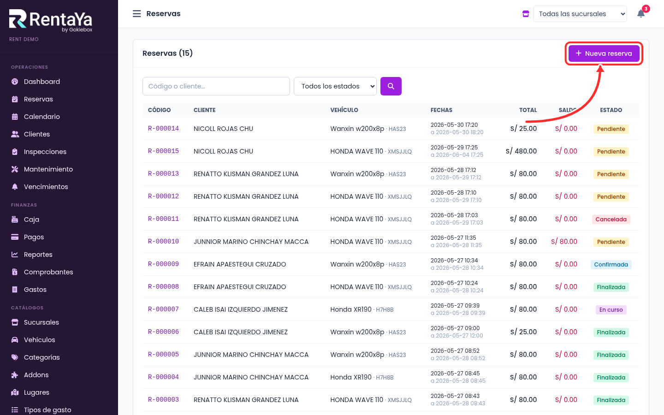The image size is (664, 415).
Task: Click the Caja cash register icon
Action: [x=15, y=219]
